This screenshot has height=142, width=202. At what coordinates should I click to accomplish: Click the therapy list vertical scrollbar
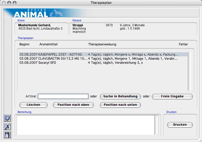click(x=189, y=71)
